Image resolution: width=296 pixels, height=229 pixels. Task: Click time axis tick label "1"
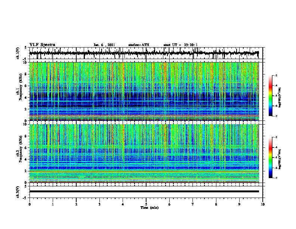[x=53, y=204]
